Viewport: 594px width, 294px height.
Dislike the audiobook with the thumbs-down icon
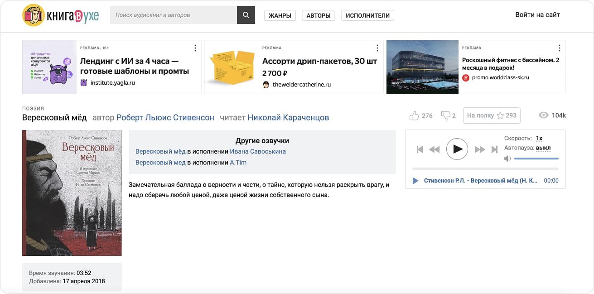tap(444, 116)
